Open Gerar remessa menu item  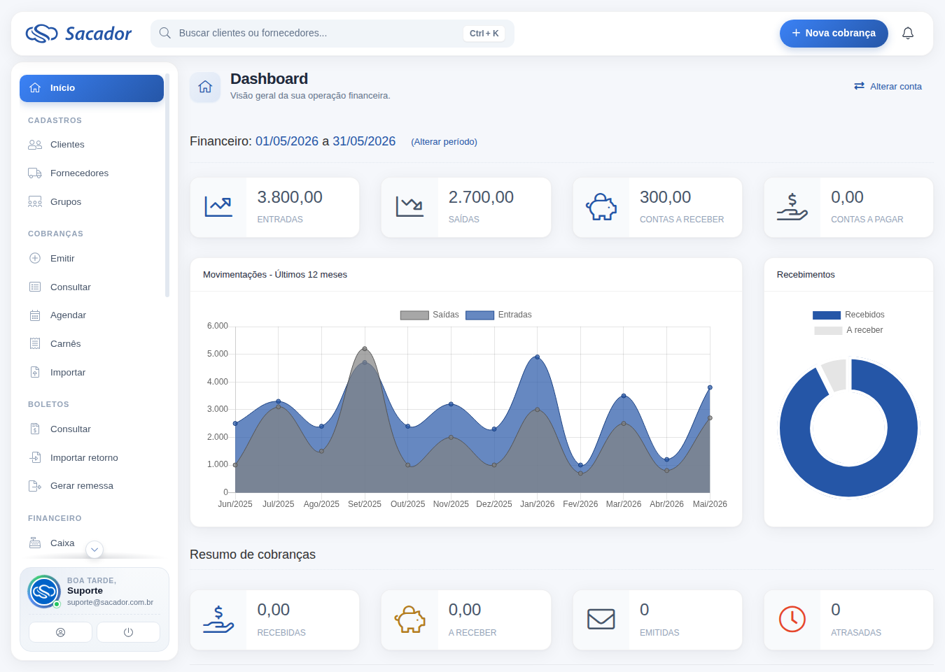coord(92,486)
